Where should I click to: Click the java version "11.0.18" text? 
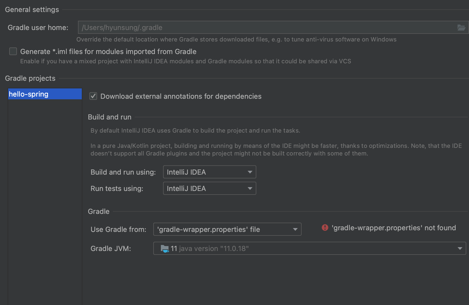click(214, 249)
